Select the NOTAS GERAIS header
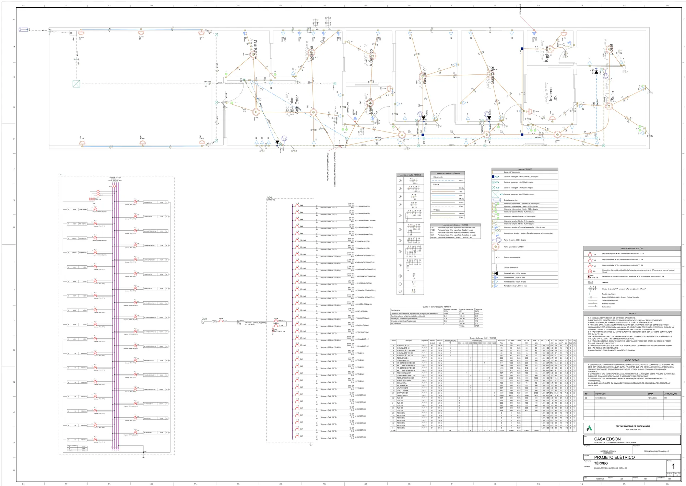This screenshot has height=486, width=686. pos(632,360)
